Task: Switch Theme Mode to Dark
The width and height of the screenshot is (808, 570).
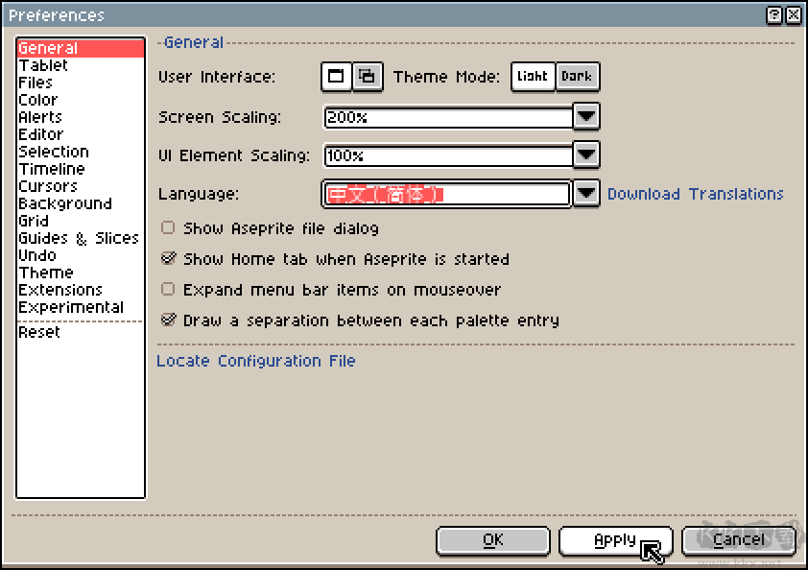Action: 577,77
